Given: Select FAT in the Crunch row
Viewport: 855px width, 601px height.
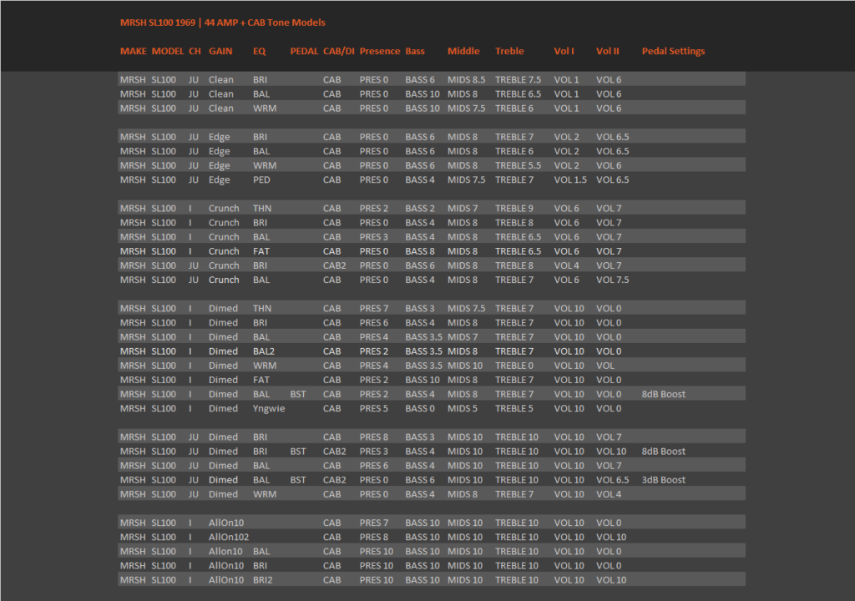Looking at the screenshot, I should (261, 251).
